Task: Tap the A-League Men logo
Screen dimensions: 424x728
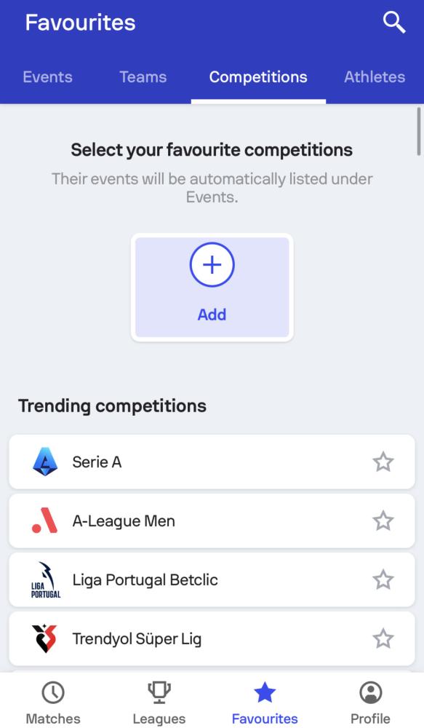Action: click(x=45, y=521)
